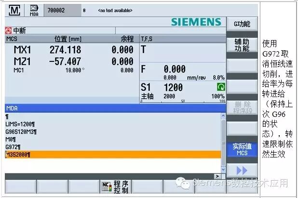Open the NC program control icon
This screenshot has height=198, width=298.
107,187
